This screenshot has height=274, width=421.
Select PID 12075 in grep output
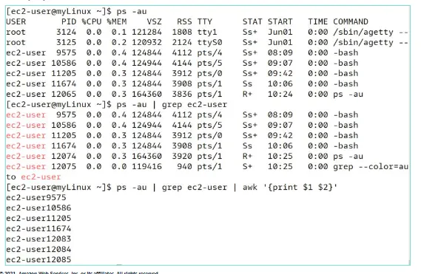pyautogui.click(x=64, y=167)
